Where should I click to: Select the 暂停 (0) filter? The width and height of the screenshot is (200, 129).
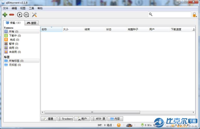tap(22, 44)
